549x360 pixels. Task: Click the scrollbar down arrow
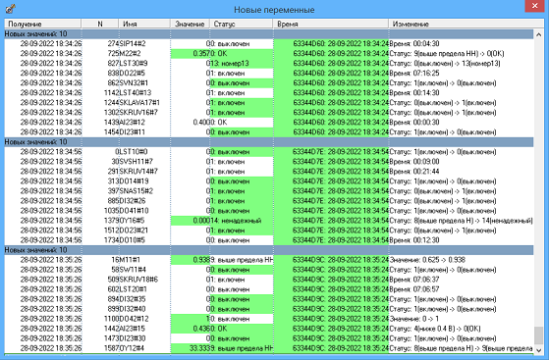[x=538, y=349]
